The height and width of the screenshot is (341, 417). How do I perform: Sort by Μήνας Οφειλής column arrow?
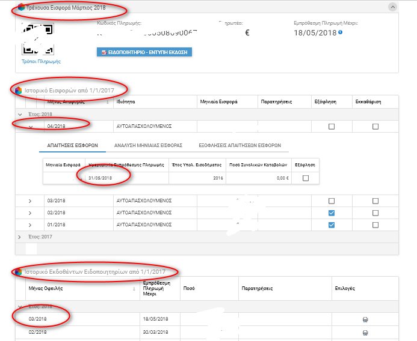[133, 289]
